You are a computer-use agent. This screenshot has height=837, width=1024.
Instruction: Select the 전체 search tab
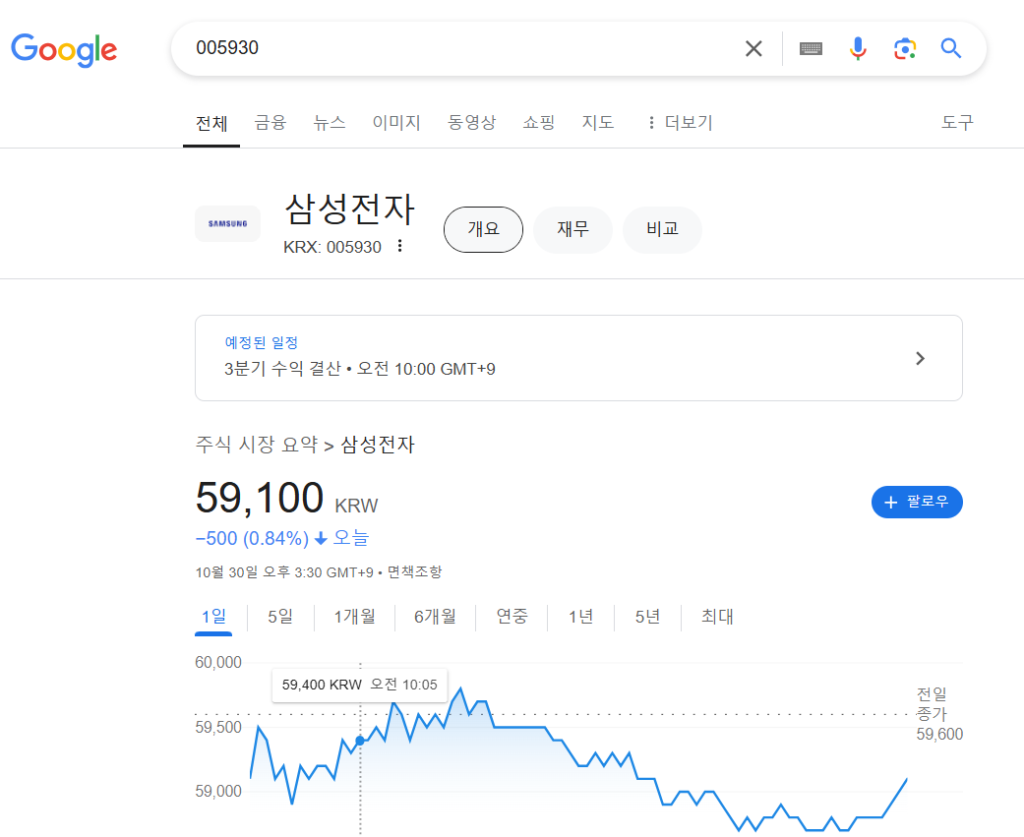pos(211,123)
